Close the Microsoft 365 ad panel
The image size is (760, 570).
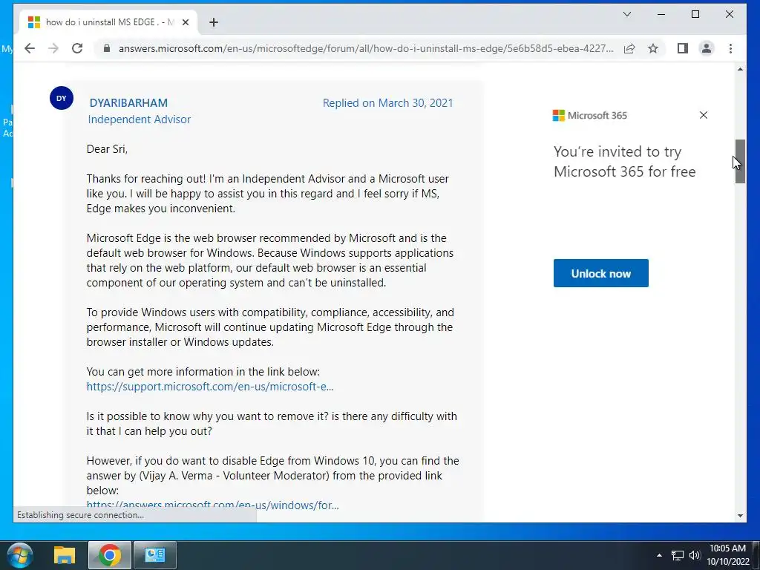point(704,115)
